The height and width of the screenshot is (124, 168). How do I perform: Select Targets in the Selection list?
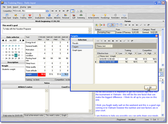(82, 47)
